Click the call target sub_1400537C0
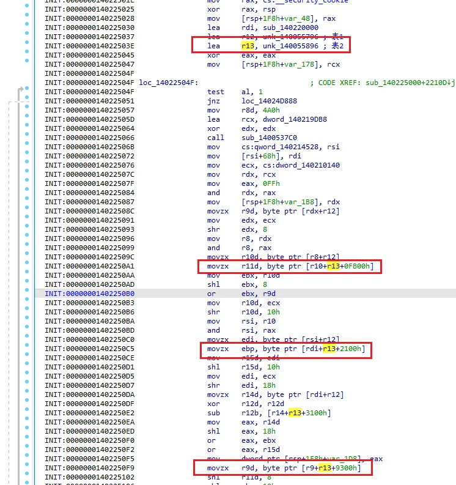The width and height of the screenshot is (456, 485). point(270,138)
